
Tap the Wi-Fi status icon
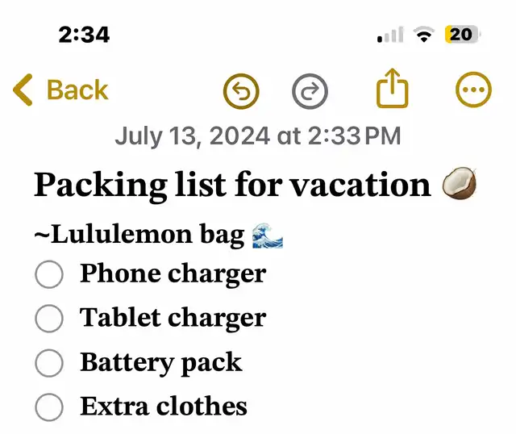click(424, 34)
